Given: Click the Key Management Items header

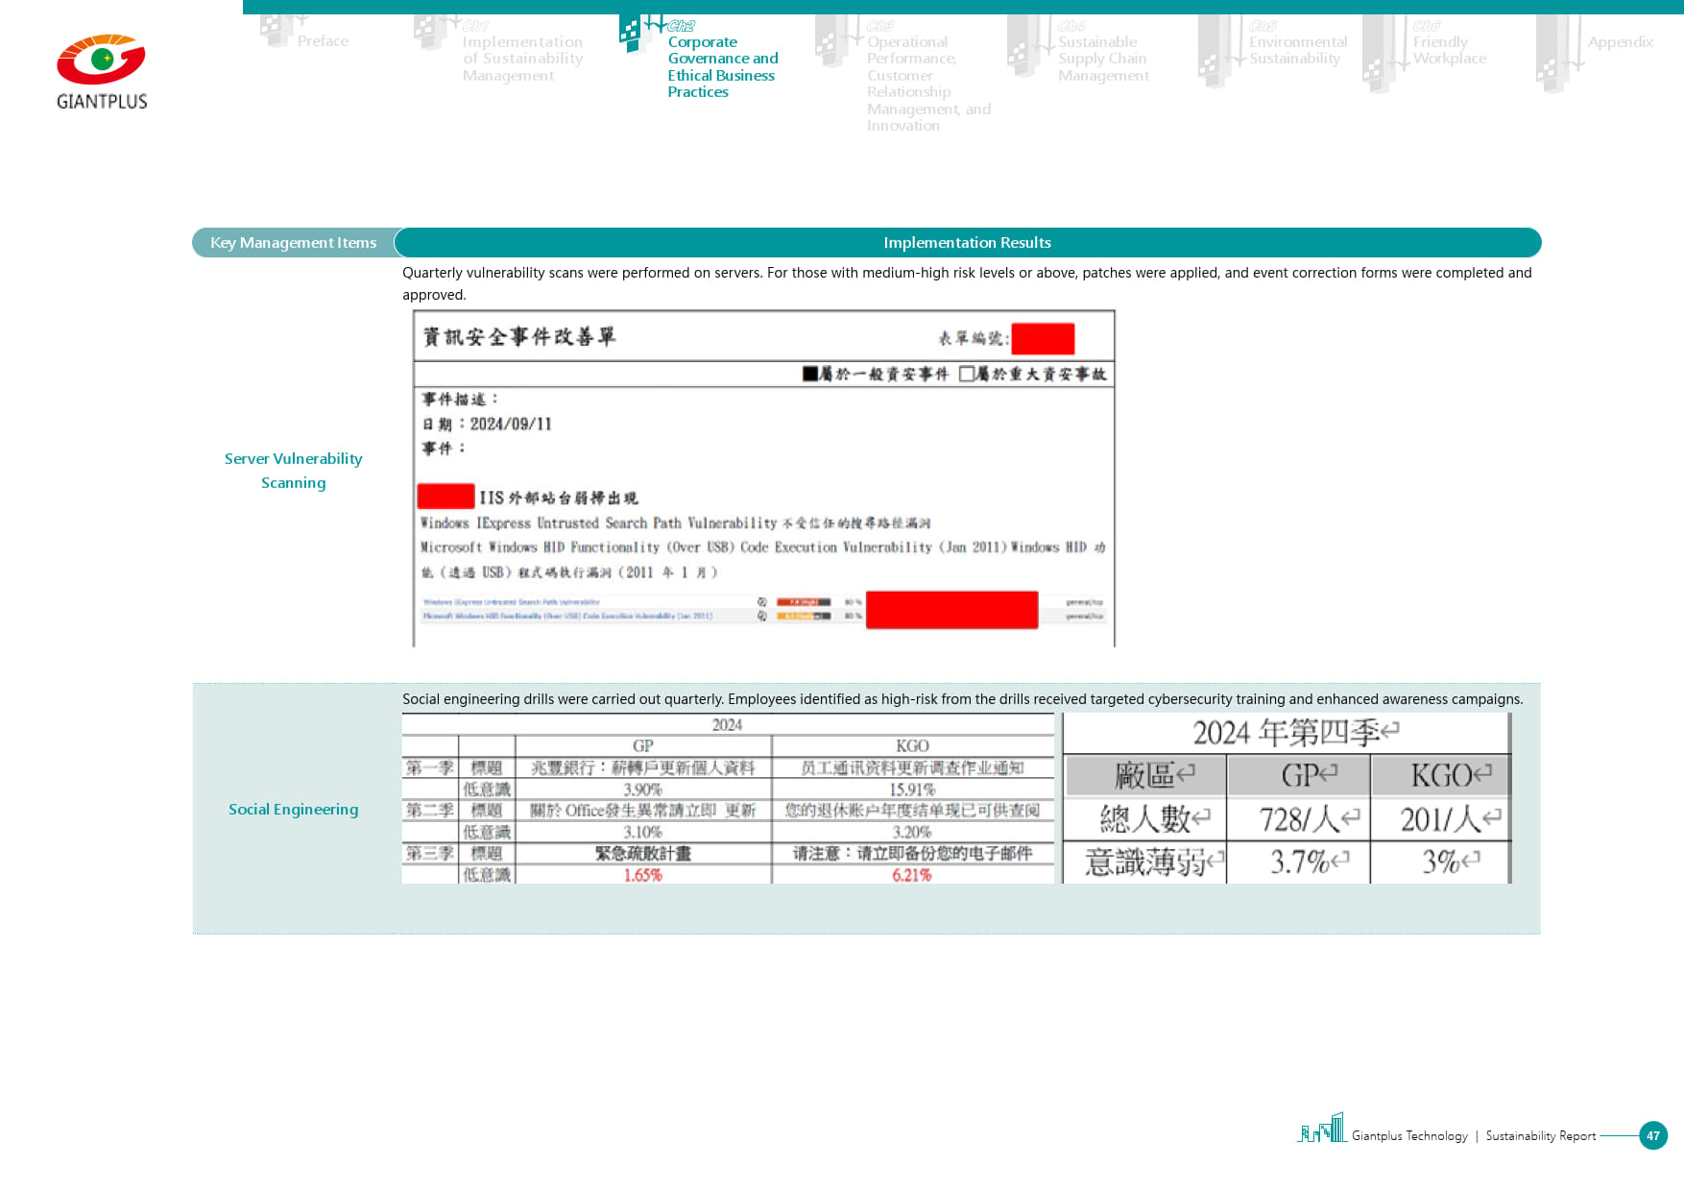Looking at the screenshot, I should 293,243.
